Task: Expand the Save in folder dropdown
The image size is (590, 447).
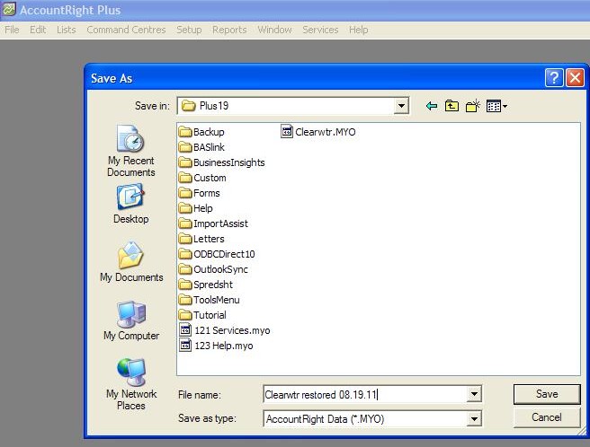Action: click(x=401, y=106)
